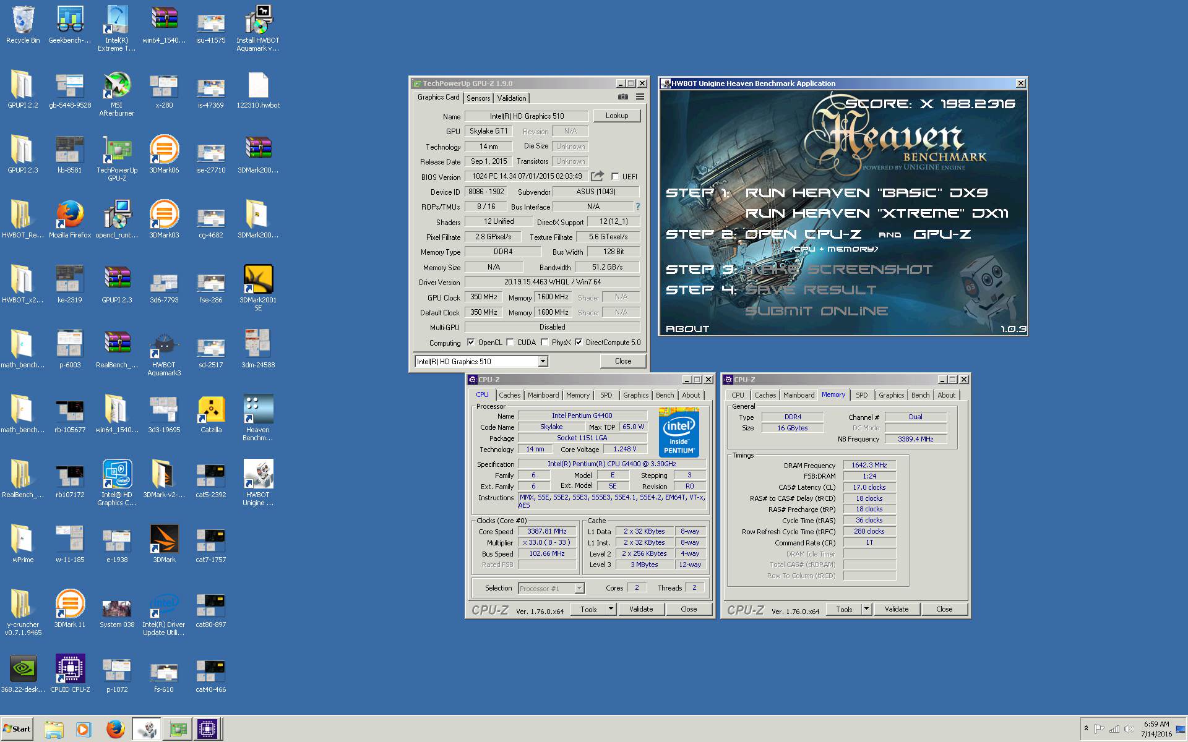Open HWBOT Aquamark3 desktop shortcut
This screenshot has height=742, width=1188.
(x=164, y=353)
